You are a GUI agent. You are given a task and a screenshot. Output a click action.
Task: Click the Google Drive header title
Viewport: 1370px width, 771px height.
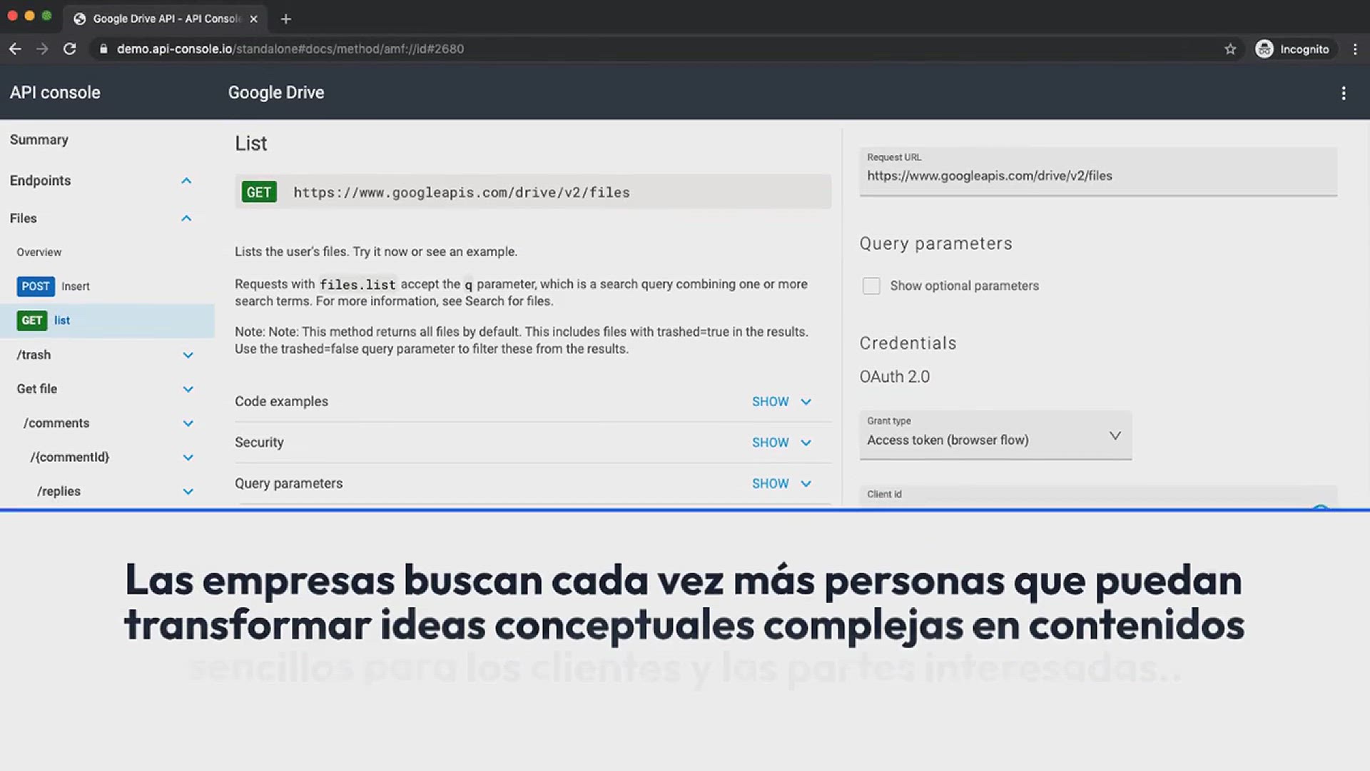pos(276,93)
